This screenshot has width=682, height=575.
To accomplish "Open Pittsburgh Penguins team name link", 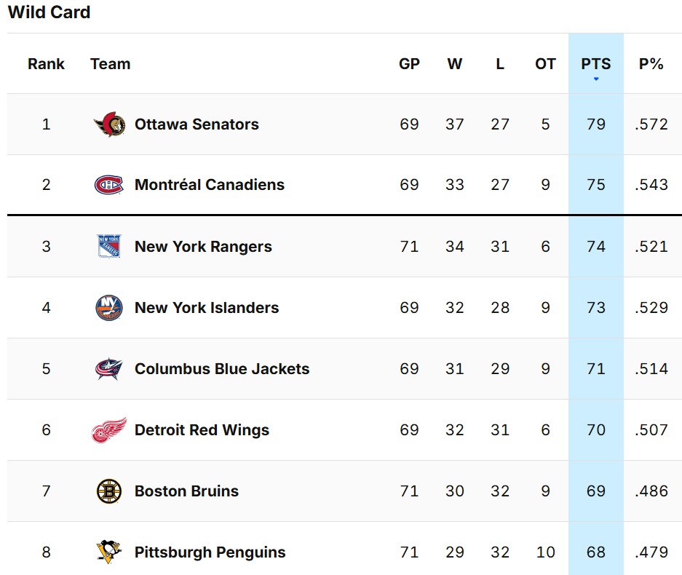I will (x=210, y=552).
